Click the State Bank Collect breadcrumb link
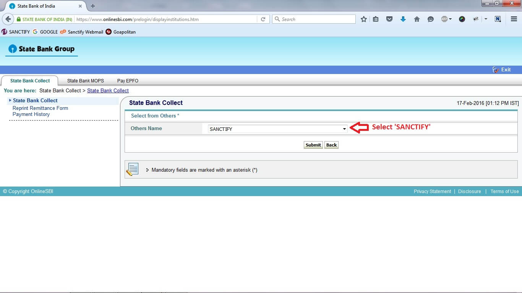The height and width of the screenshot is (293, 522). (x=108, y=90)
